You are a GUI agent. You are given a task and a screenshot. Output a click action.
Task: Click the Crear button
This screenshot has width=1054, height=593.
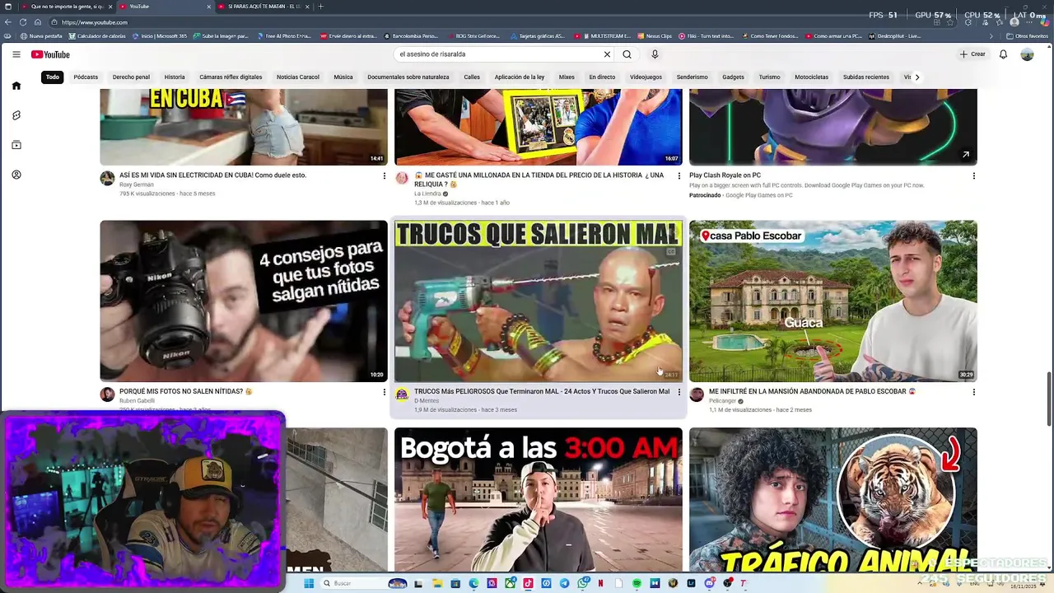pyautogui.click(x=972, y=54)
